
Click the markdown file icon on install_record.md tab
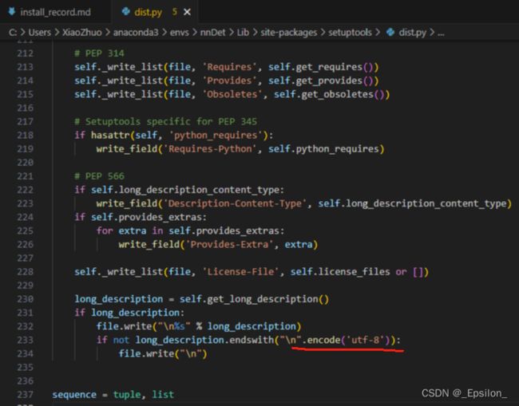12,12
